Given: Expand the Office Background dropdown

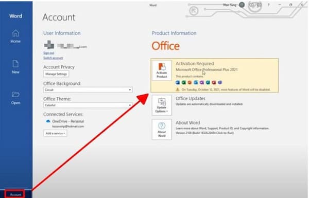Looking at the screenshot, I should click(88, 90).
